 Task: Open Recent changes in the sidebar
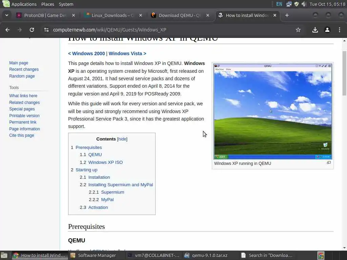(x=24, y=69)
